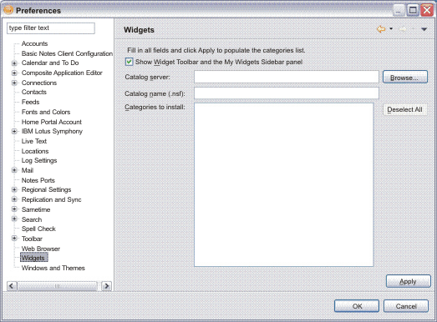The image size is (437, 322).
Task: Select Home Portal Account
Action: click(x=52, y=122)
